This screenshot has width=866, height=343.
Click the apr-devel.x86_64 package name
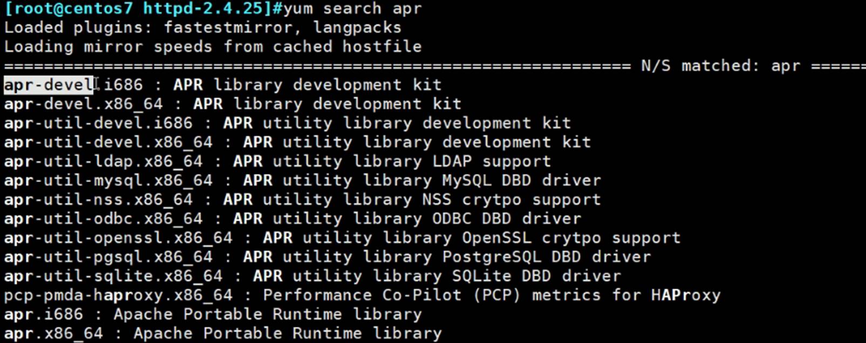[83, 104]
